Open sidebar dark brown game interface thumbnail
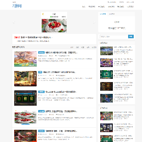The height and width of the screenshot is (142, 142). (x=106, y=86)
